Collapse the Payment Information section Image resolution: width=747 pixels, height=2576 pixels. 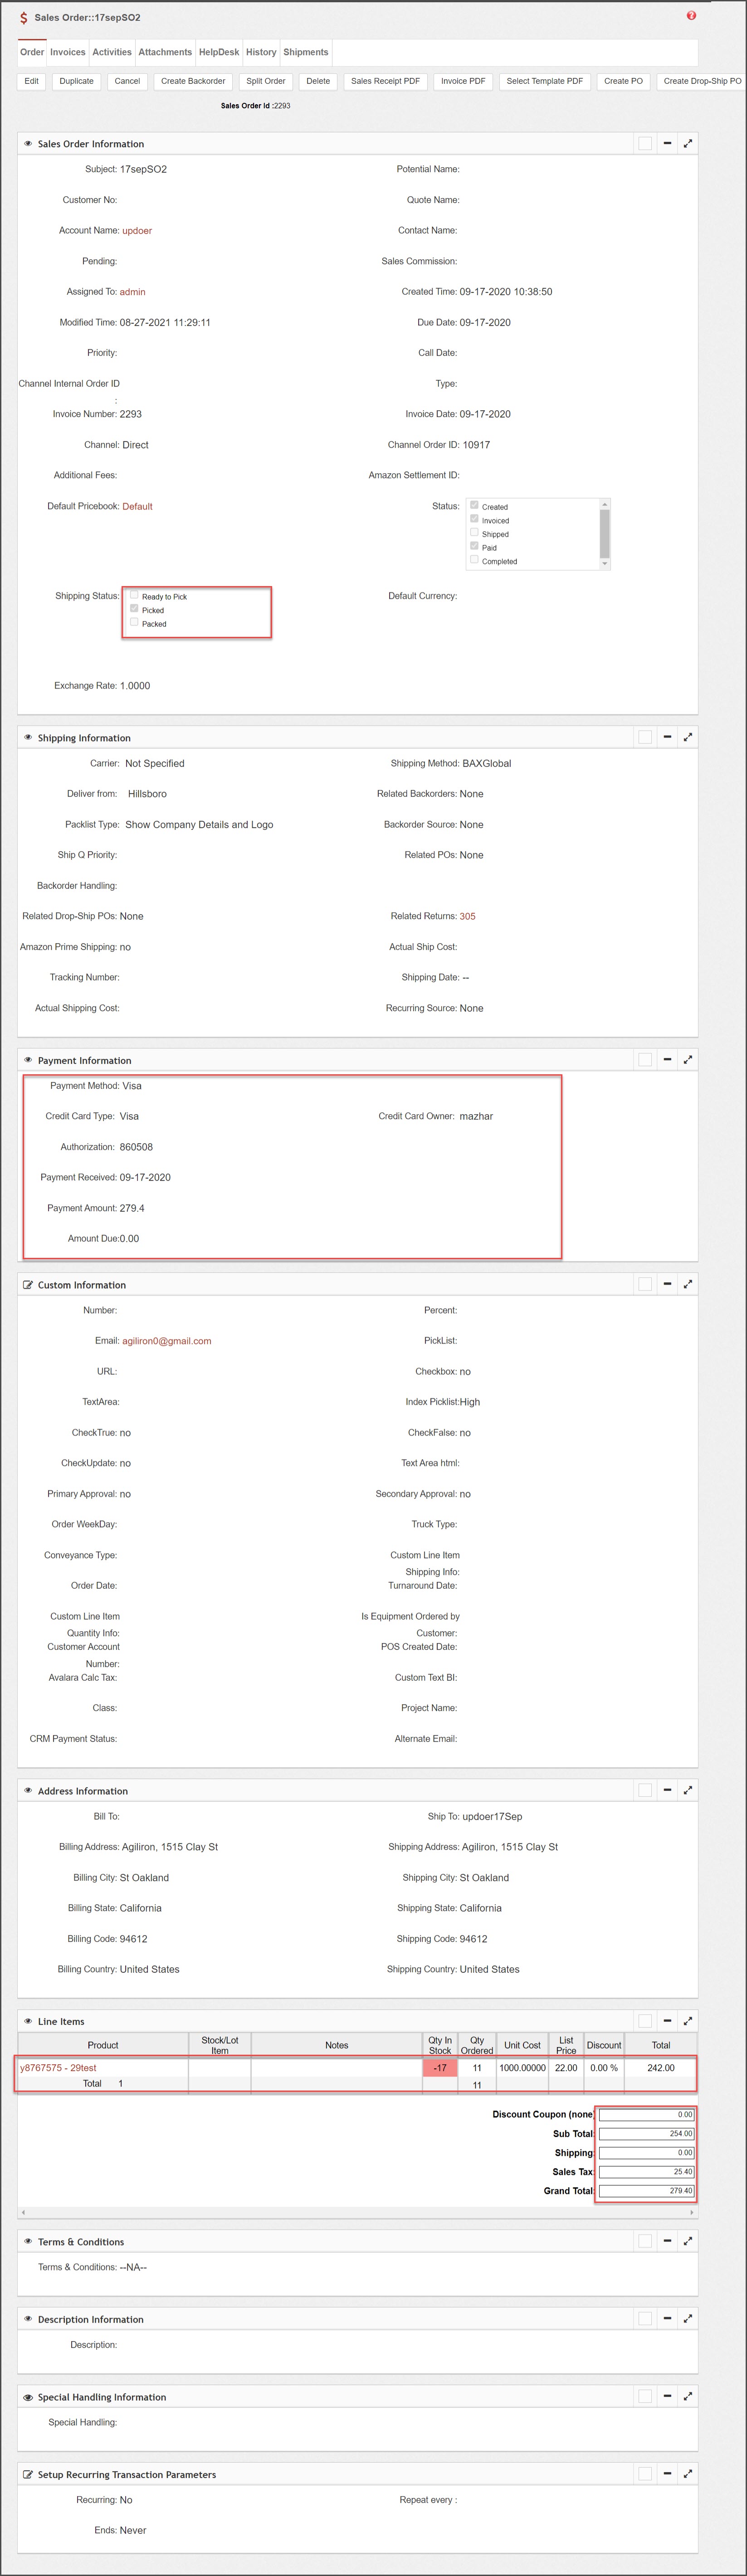[x=667, y=1059]
